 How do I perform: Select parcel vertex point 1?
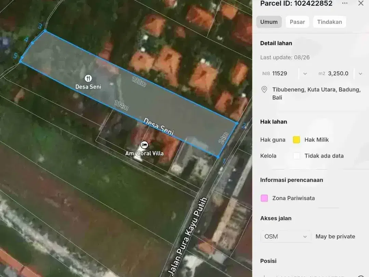[x=218, y=157]
